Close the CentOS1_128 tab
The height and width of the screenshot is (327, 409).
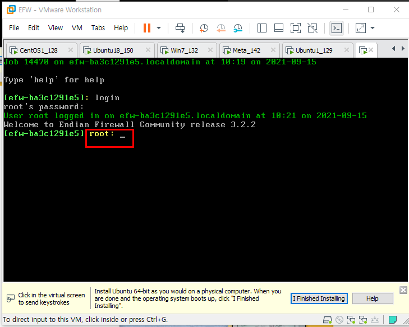(x=71, y=50)
